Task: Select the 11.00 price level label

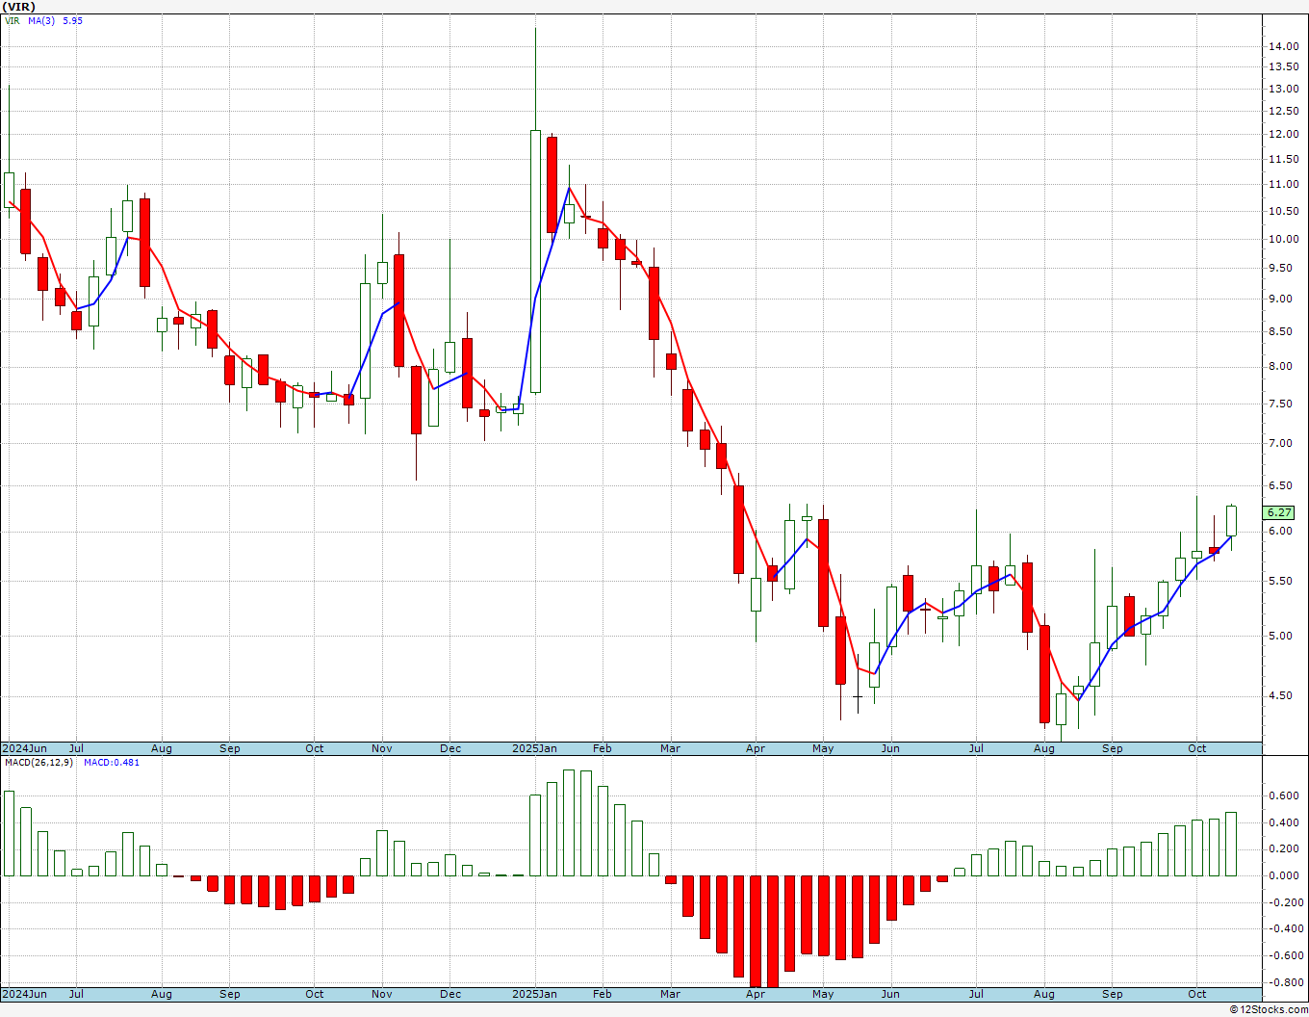Action: [x=1283, y=185]
